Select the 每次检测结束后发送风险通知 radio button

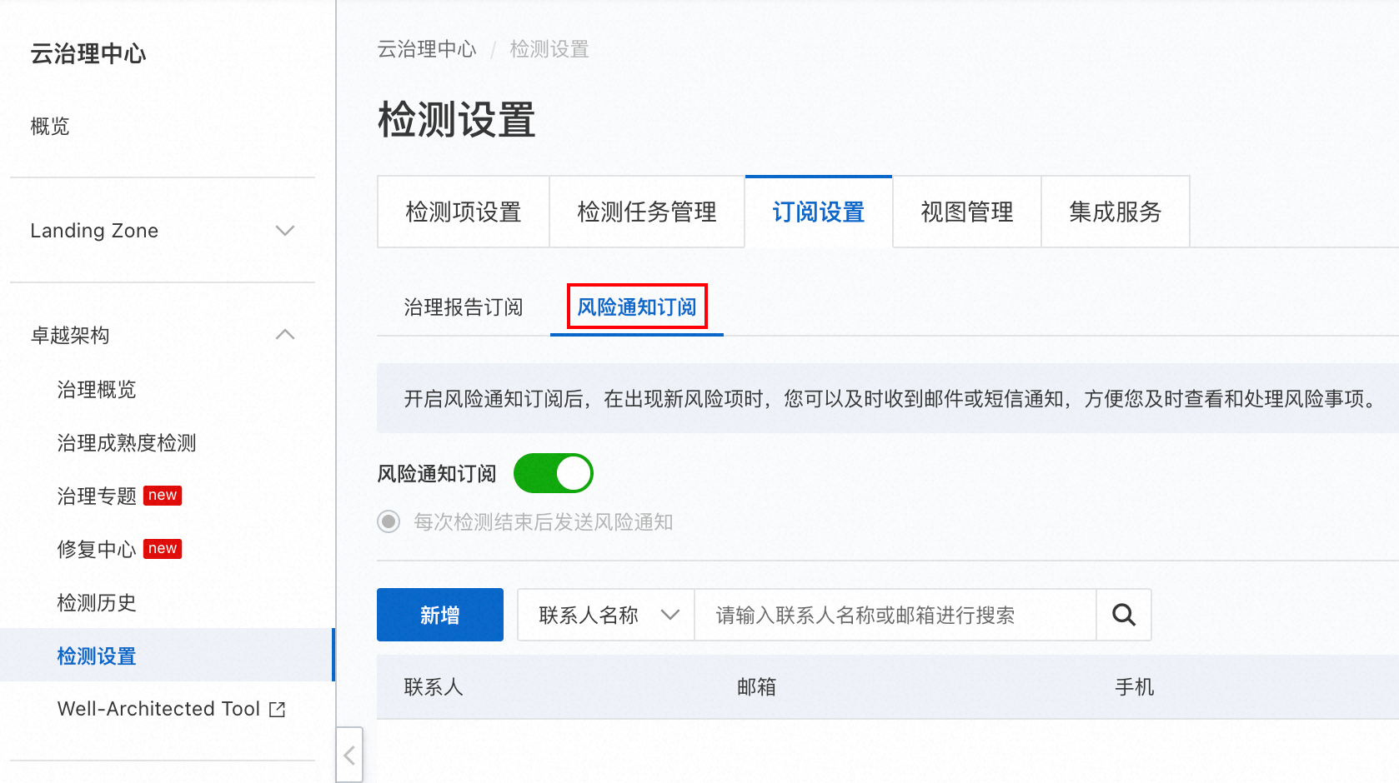click(389, 522)
